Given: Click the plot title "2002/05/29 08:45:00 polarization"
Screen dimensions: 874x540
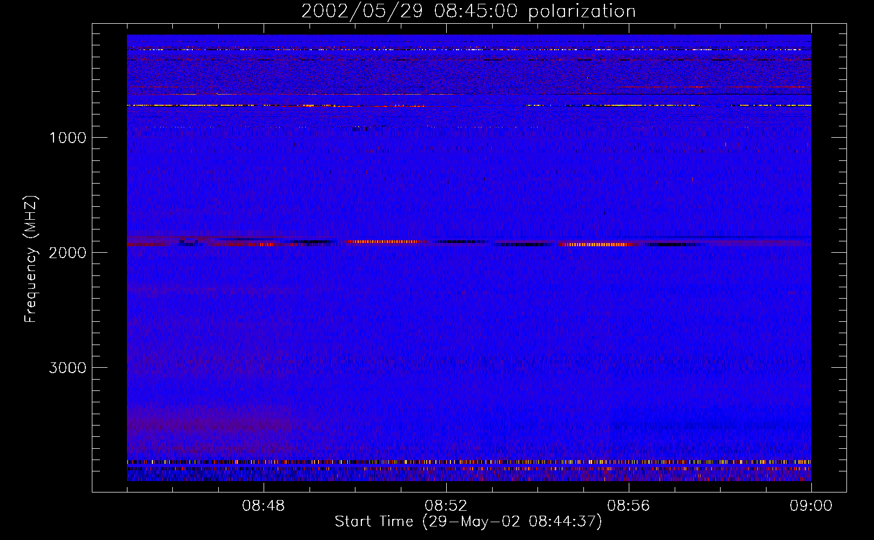Looking at the screenshot, I should pyautogui.click(x=468, y=11).
